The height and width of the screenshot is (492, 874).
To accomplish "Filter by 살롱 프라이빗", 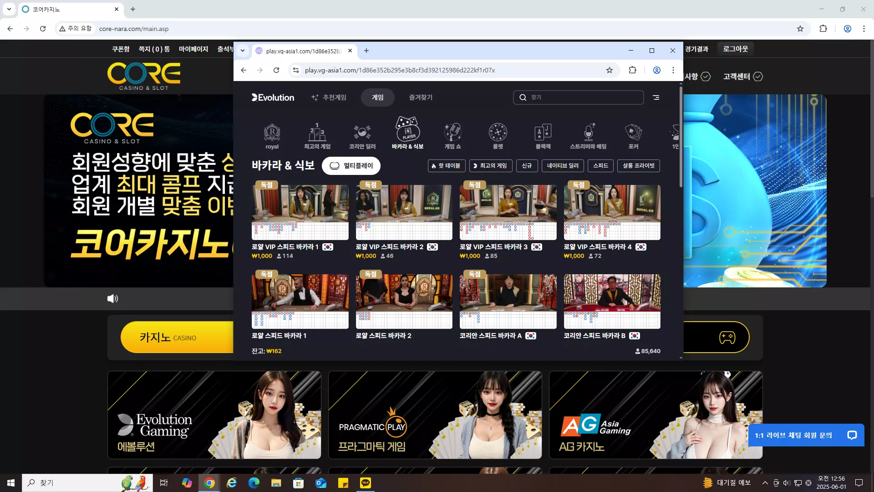I will (639, 166).
